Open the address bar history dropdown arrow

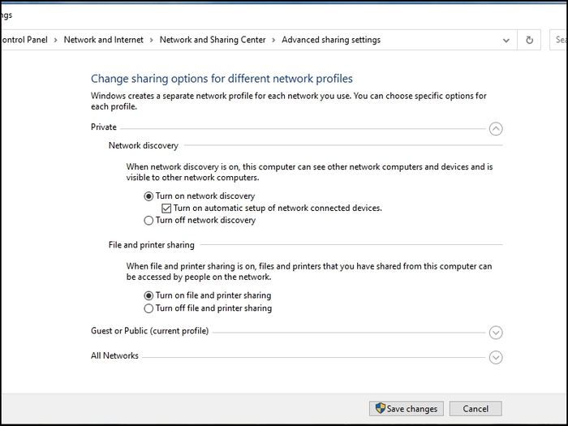[506, 41]
